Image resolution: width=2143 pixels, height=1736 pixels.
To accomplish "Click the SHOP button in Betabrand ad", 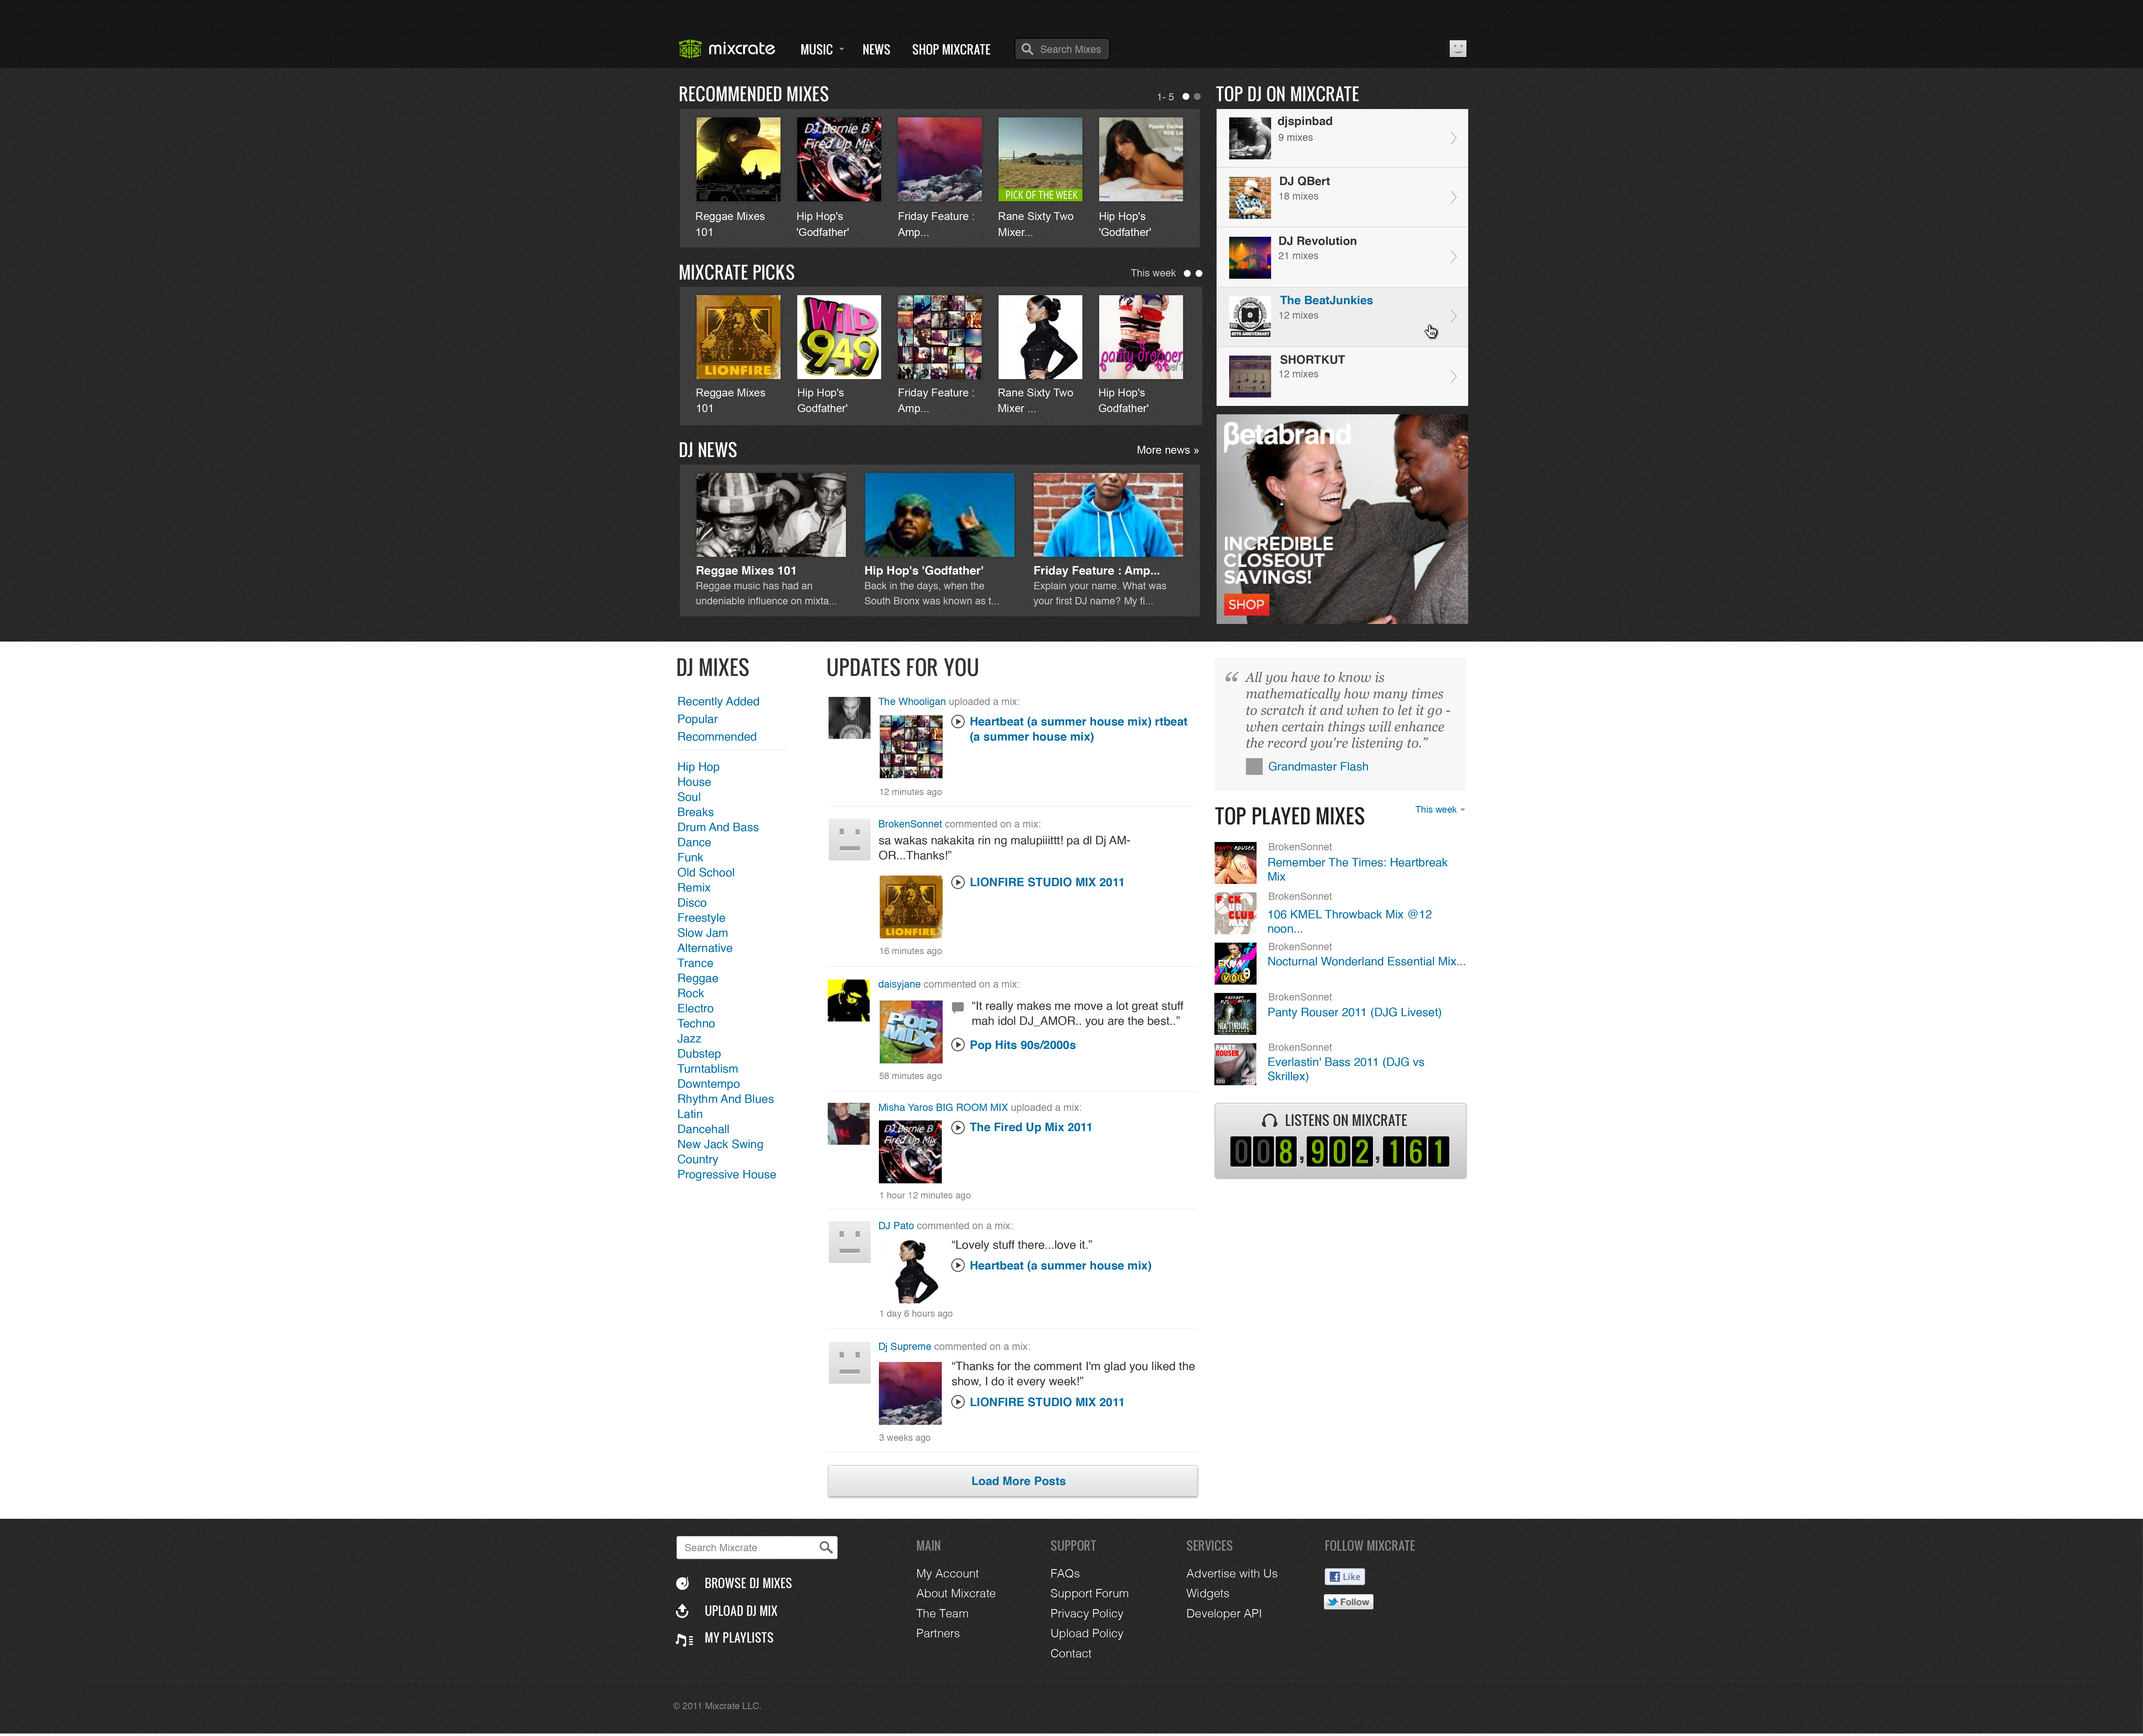I will click(1246, 605).
